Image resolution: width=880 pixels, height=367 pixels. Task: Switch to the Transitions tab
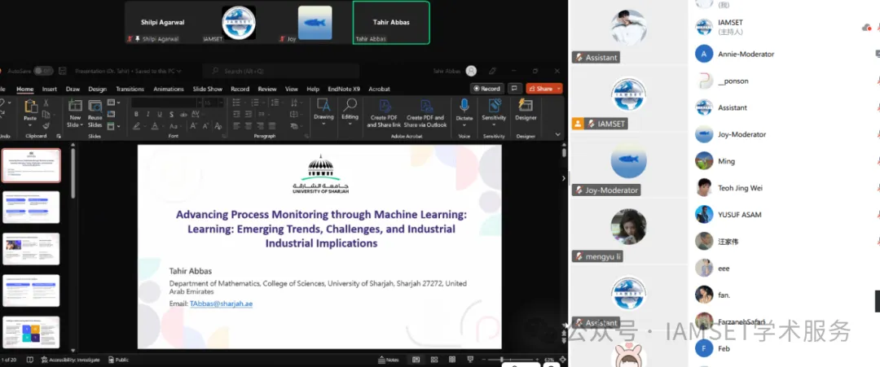pyautogui.click(x=130, y=89)
